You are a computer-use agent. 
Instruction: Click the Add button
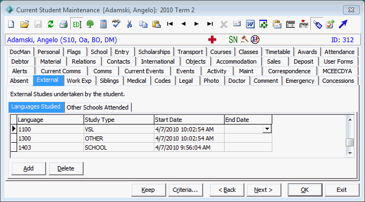pyautogui.click(x=28, y=168)
